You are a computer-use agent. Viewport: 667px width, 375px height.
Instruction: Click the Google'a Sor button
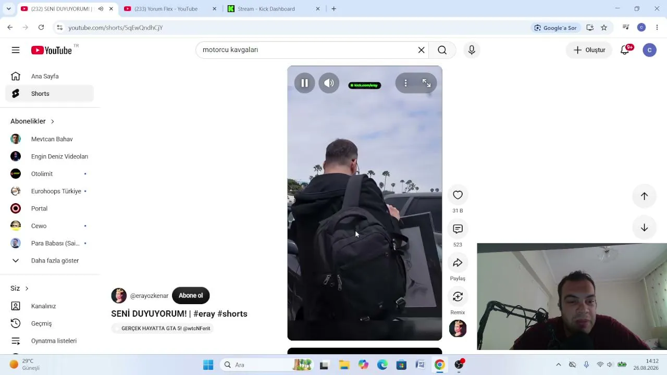tap(555, 28)
